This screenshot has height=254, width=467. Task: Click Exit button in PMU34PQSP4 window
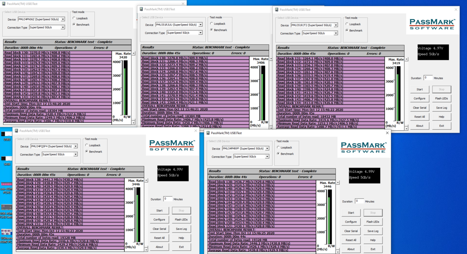point(181,247)
